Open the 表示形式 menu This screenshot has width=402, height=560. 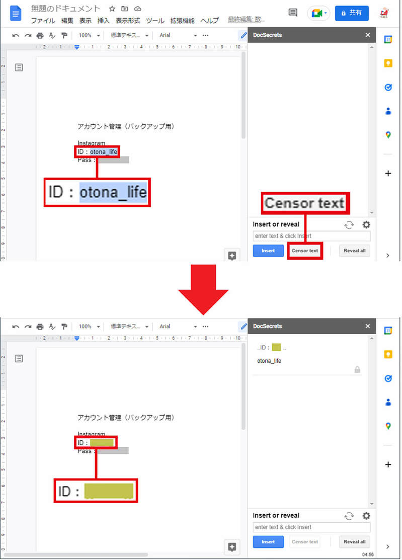pos(128,21)
